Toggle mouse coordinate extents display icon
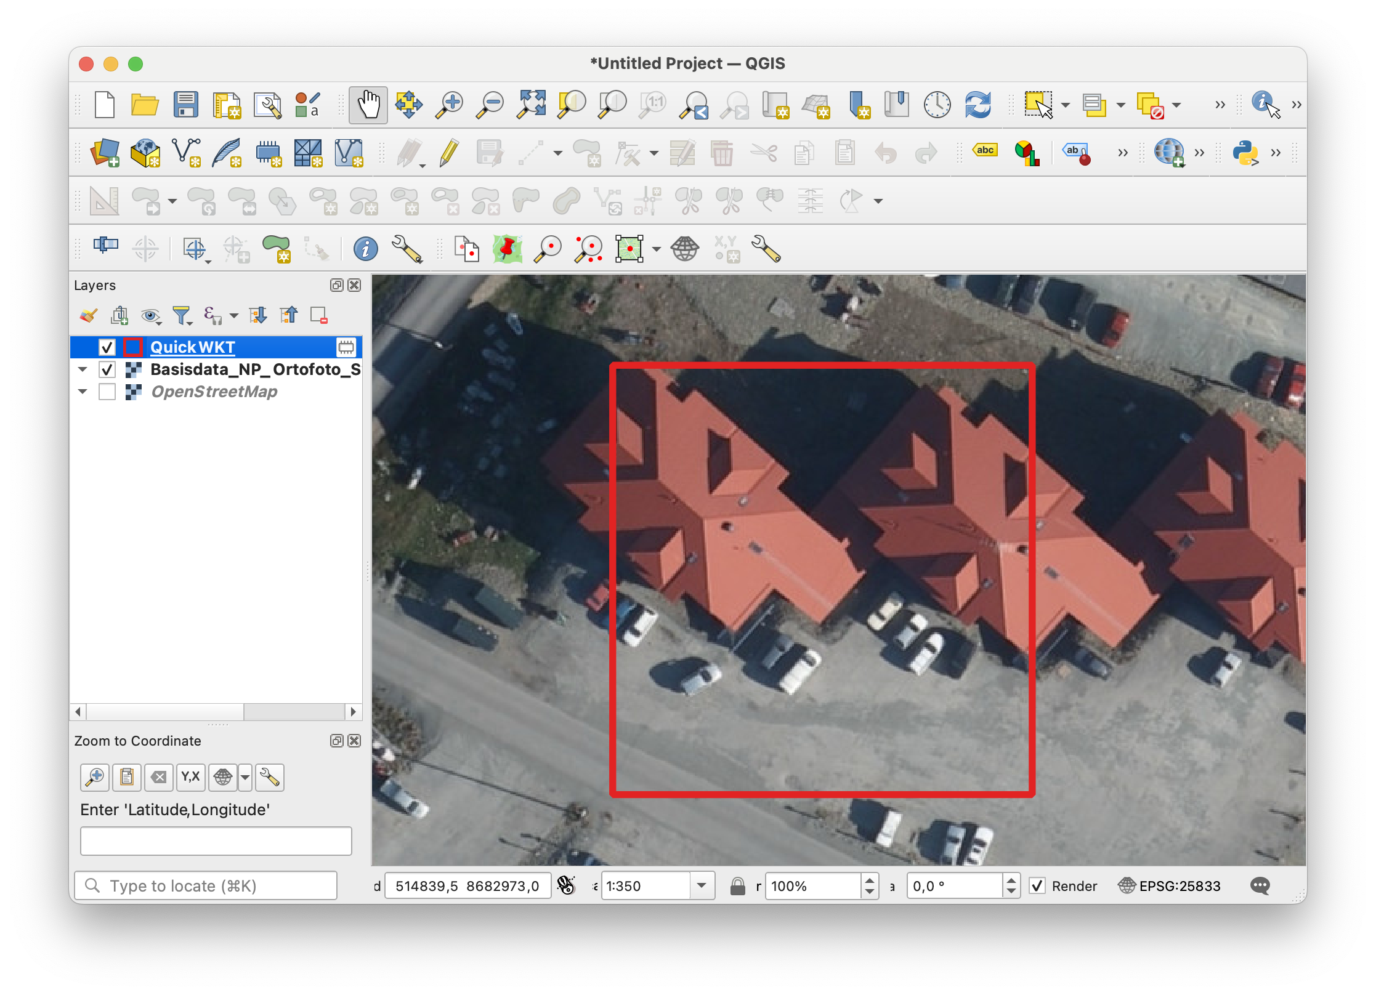The image size is (1376, 995). tap(566, 885)
